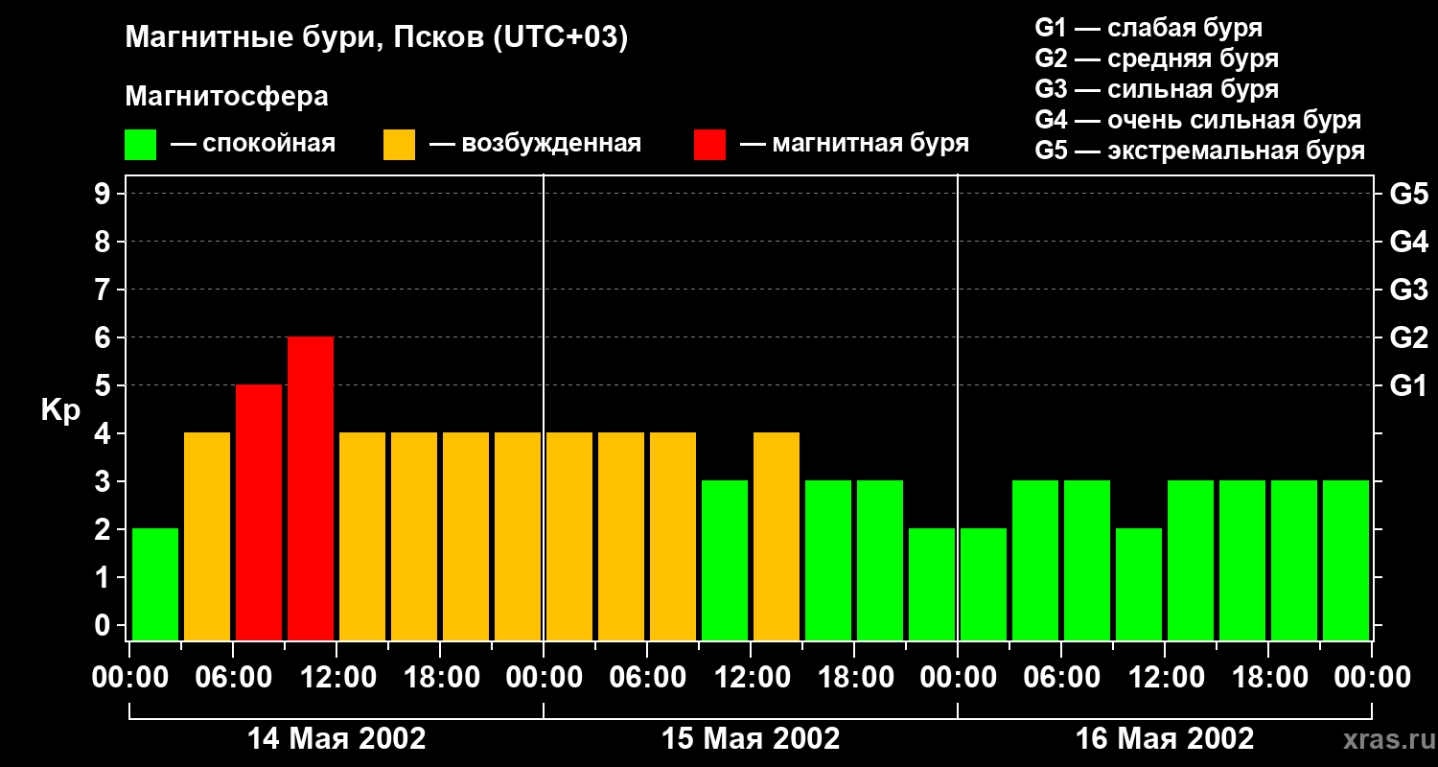Click the 9 tick label on Kp axis

(x=103, y=195)
